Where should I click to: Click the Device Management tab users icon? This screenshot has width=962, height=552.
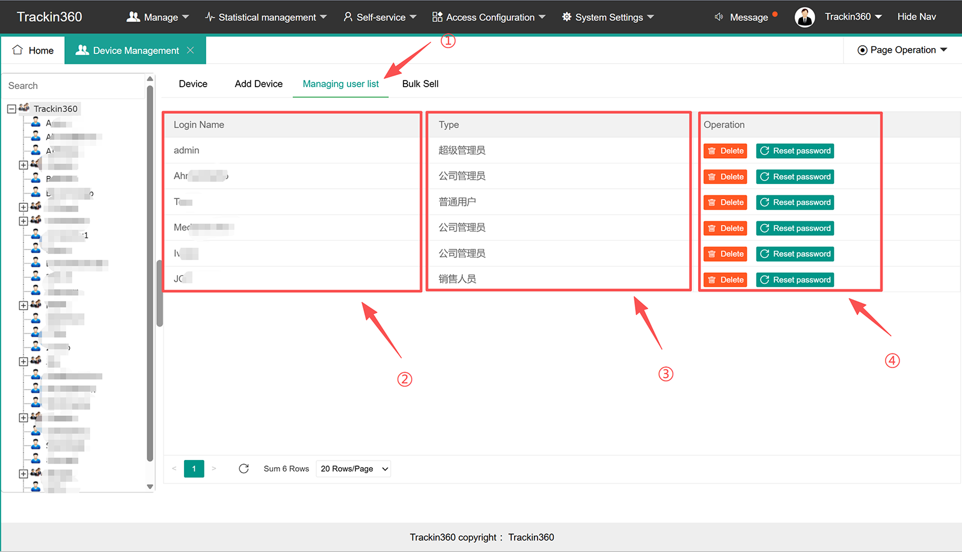click(82, 50)
